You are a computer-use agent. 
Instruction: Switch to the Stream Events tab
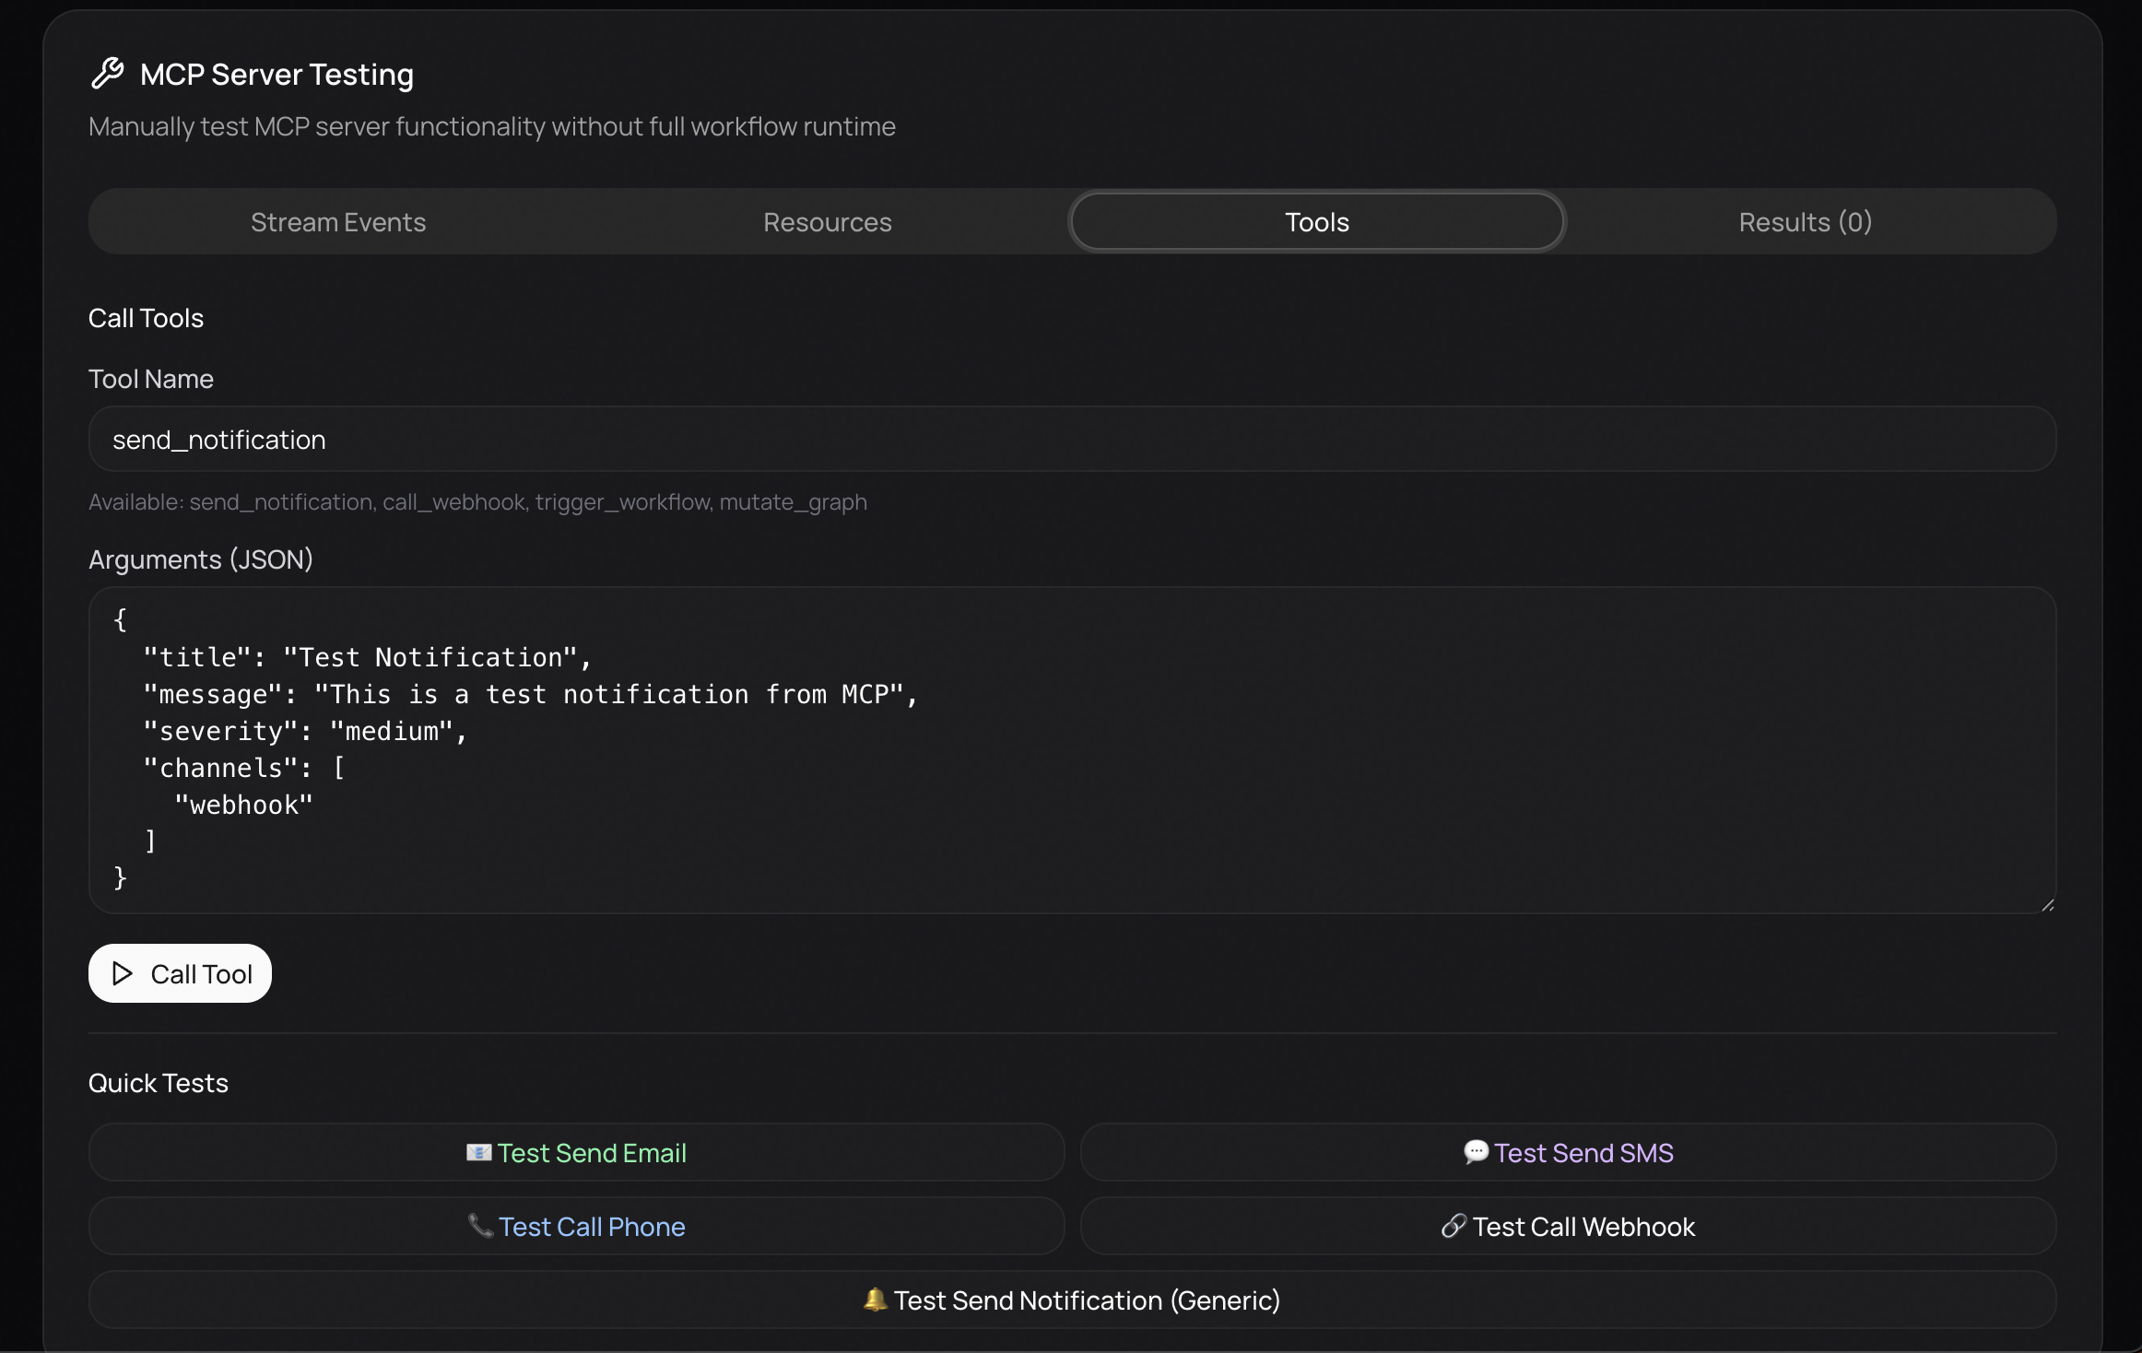tap(338, 222)
